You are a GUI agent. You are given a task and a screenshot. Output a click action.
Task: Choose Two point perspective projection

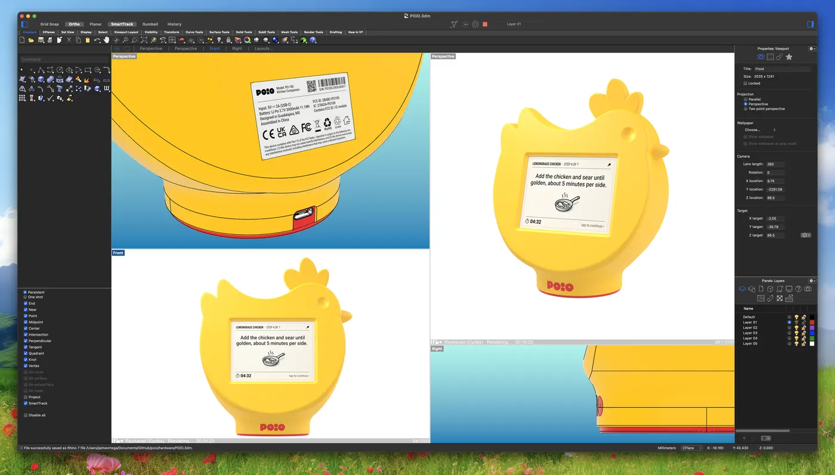click(x=746, y=108)
